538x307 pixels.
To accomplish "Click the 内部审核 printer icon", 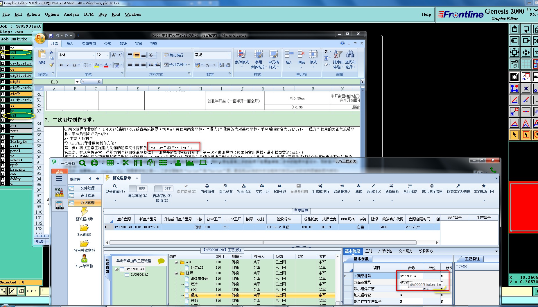I will 207,186.
